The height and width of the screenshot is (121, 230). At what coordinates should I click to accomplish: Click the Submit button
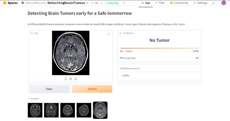(x=92, y=89)
